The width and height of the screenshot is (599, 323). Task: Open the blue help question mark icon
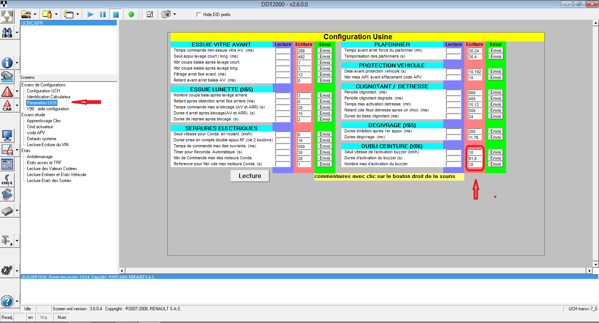click(x=7, y=301)
